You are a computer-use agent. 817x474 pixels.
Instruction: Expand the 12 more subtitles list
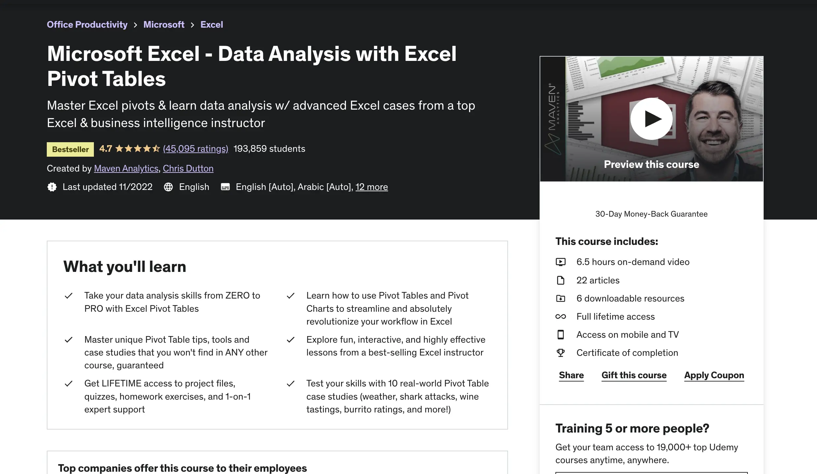tap(372, 187)
